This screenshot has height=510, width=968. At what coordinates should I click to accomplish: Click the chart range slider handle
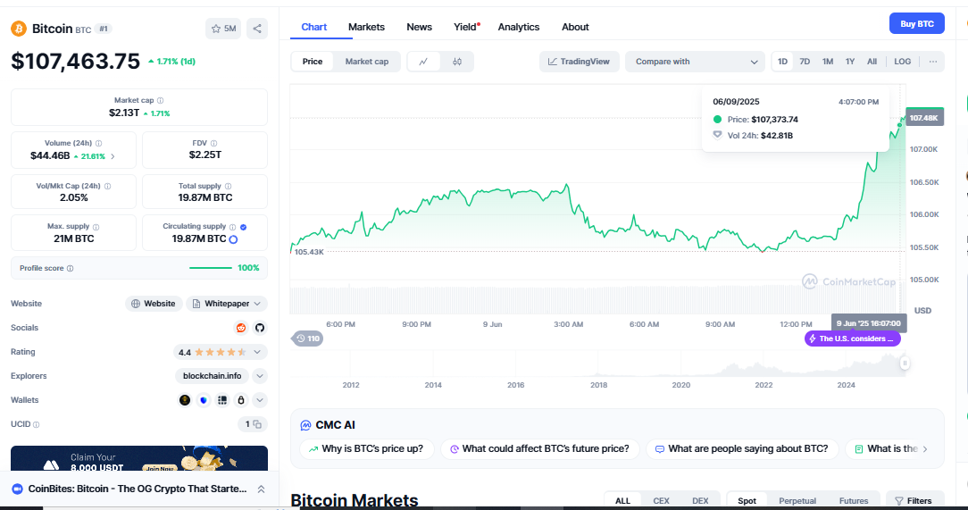pos(905,363)
